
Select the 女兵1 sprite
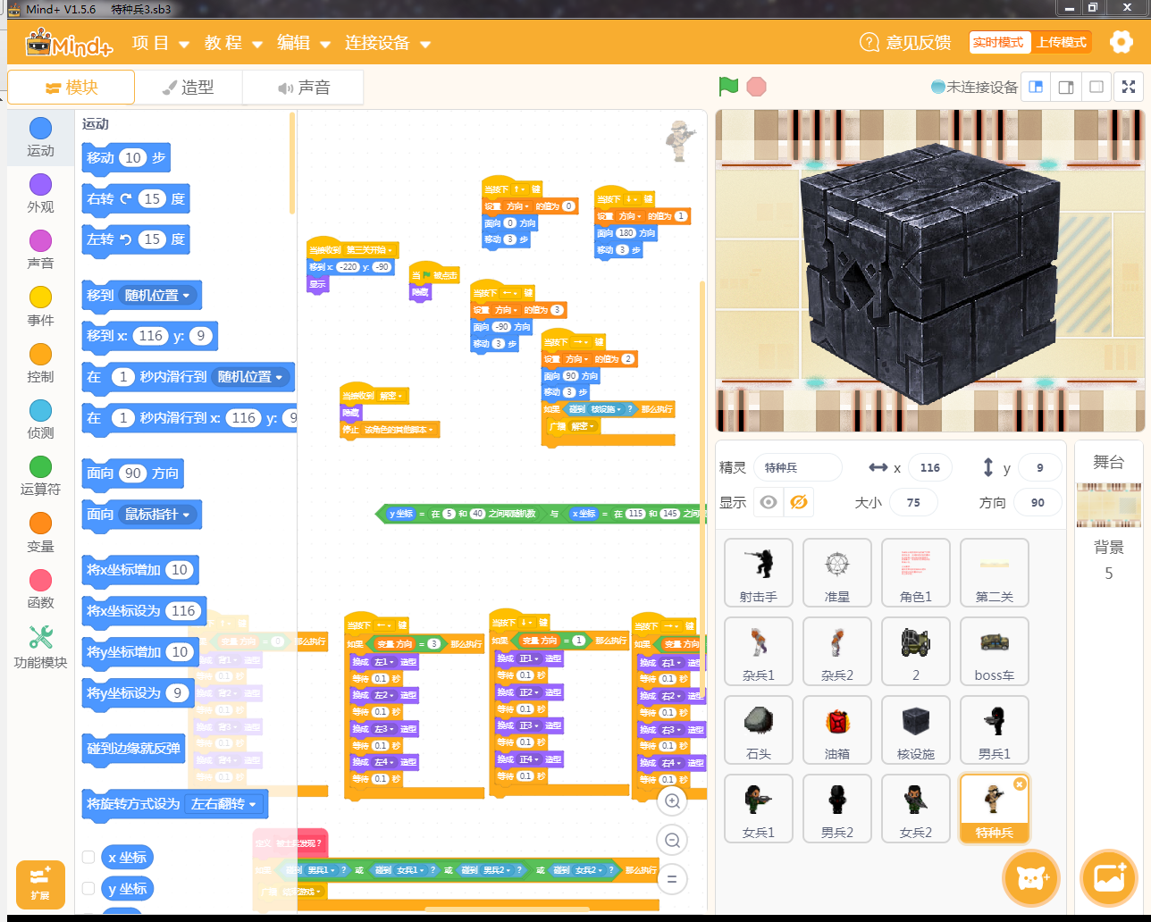(759, 809)
